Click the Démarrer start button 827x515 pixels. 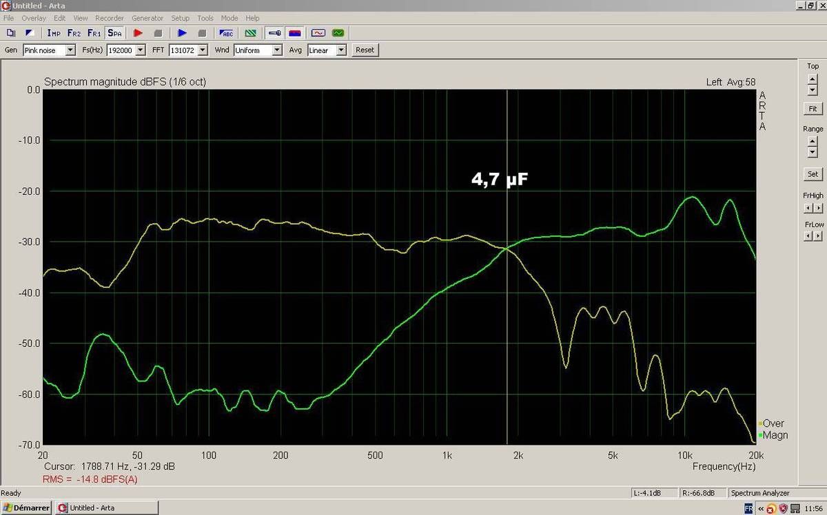click(26, 507)
